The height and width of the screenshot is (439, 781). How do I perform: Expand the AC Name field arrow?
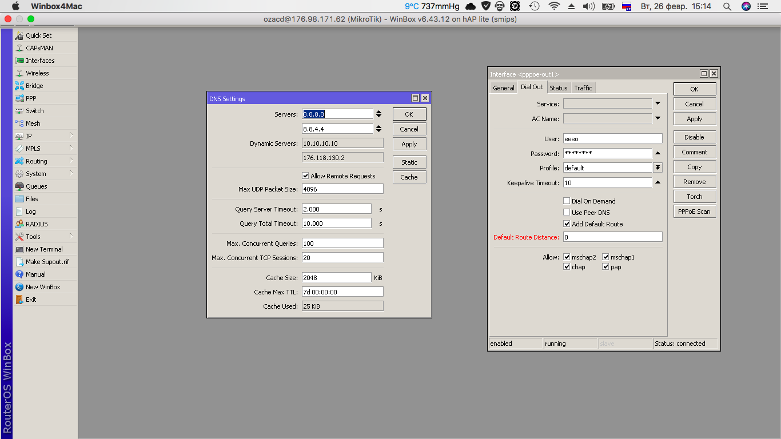[658, 118]
